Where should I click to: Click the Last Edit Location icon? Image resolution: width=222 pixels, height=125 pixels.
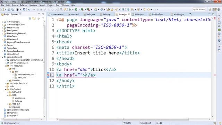tap(145, 9)
